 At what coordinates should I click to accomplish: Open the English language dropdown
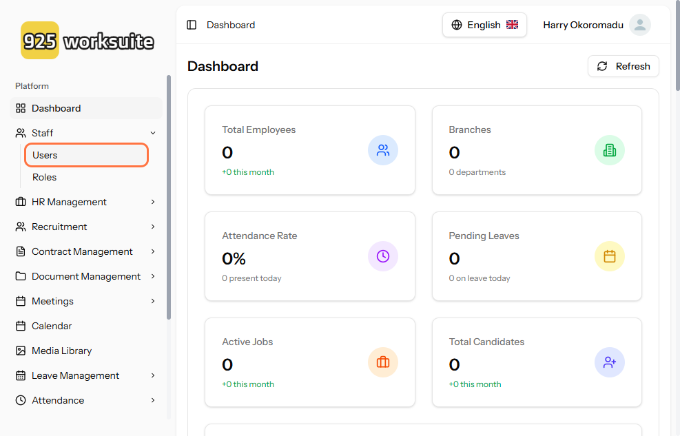point(484,25)
